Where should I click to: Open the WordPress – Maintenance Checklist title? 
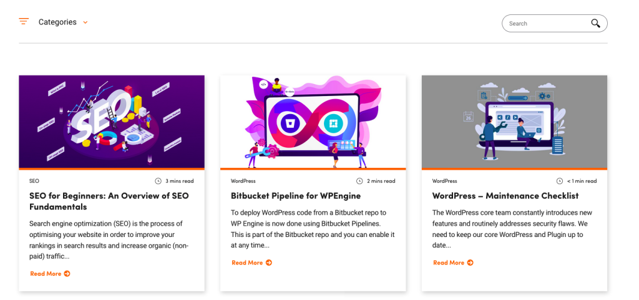pyautogui.click(x=505, y=196)
